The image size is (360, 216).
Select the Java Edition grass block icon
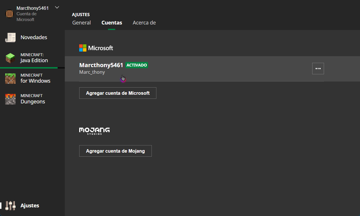[x=10, y=58]
